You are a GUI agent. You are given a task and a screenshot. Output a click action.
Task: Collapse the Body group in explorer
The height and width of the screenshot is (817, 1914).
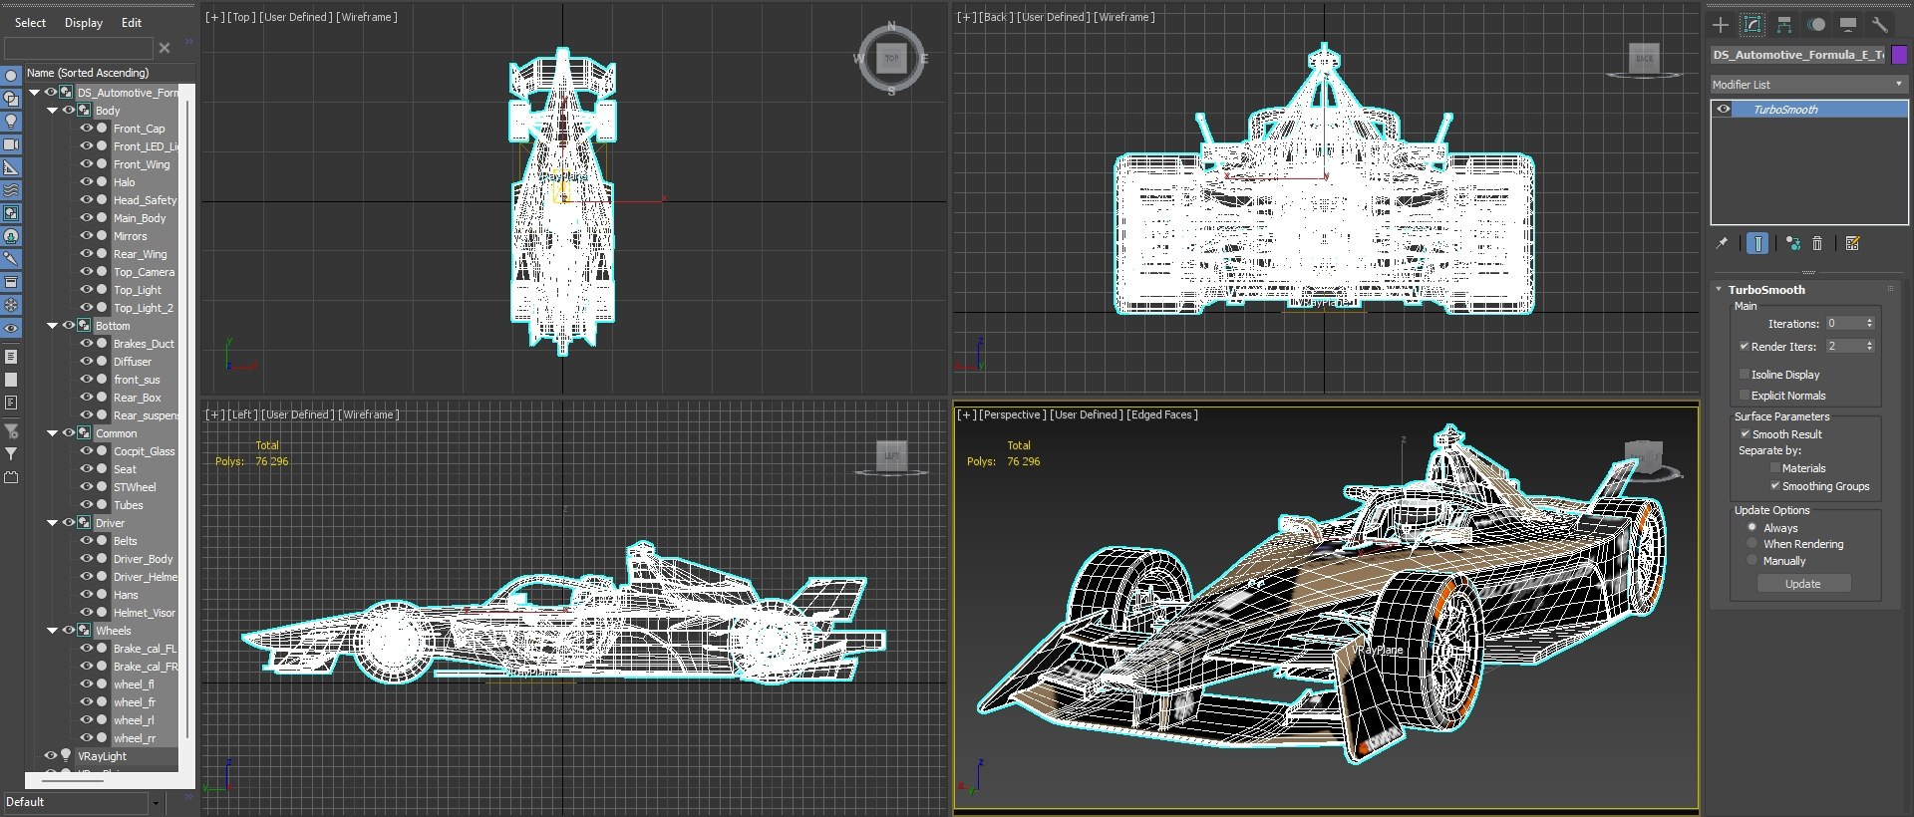point(53,110)
